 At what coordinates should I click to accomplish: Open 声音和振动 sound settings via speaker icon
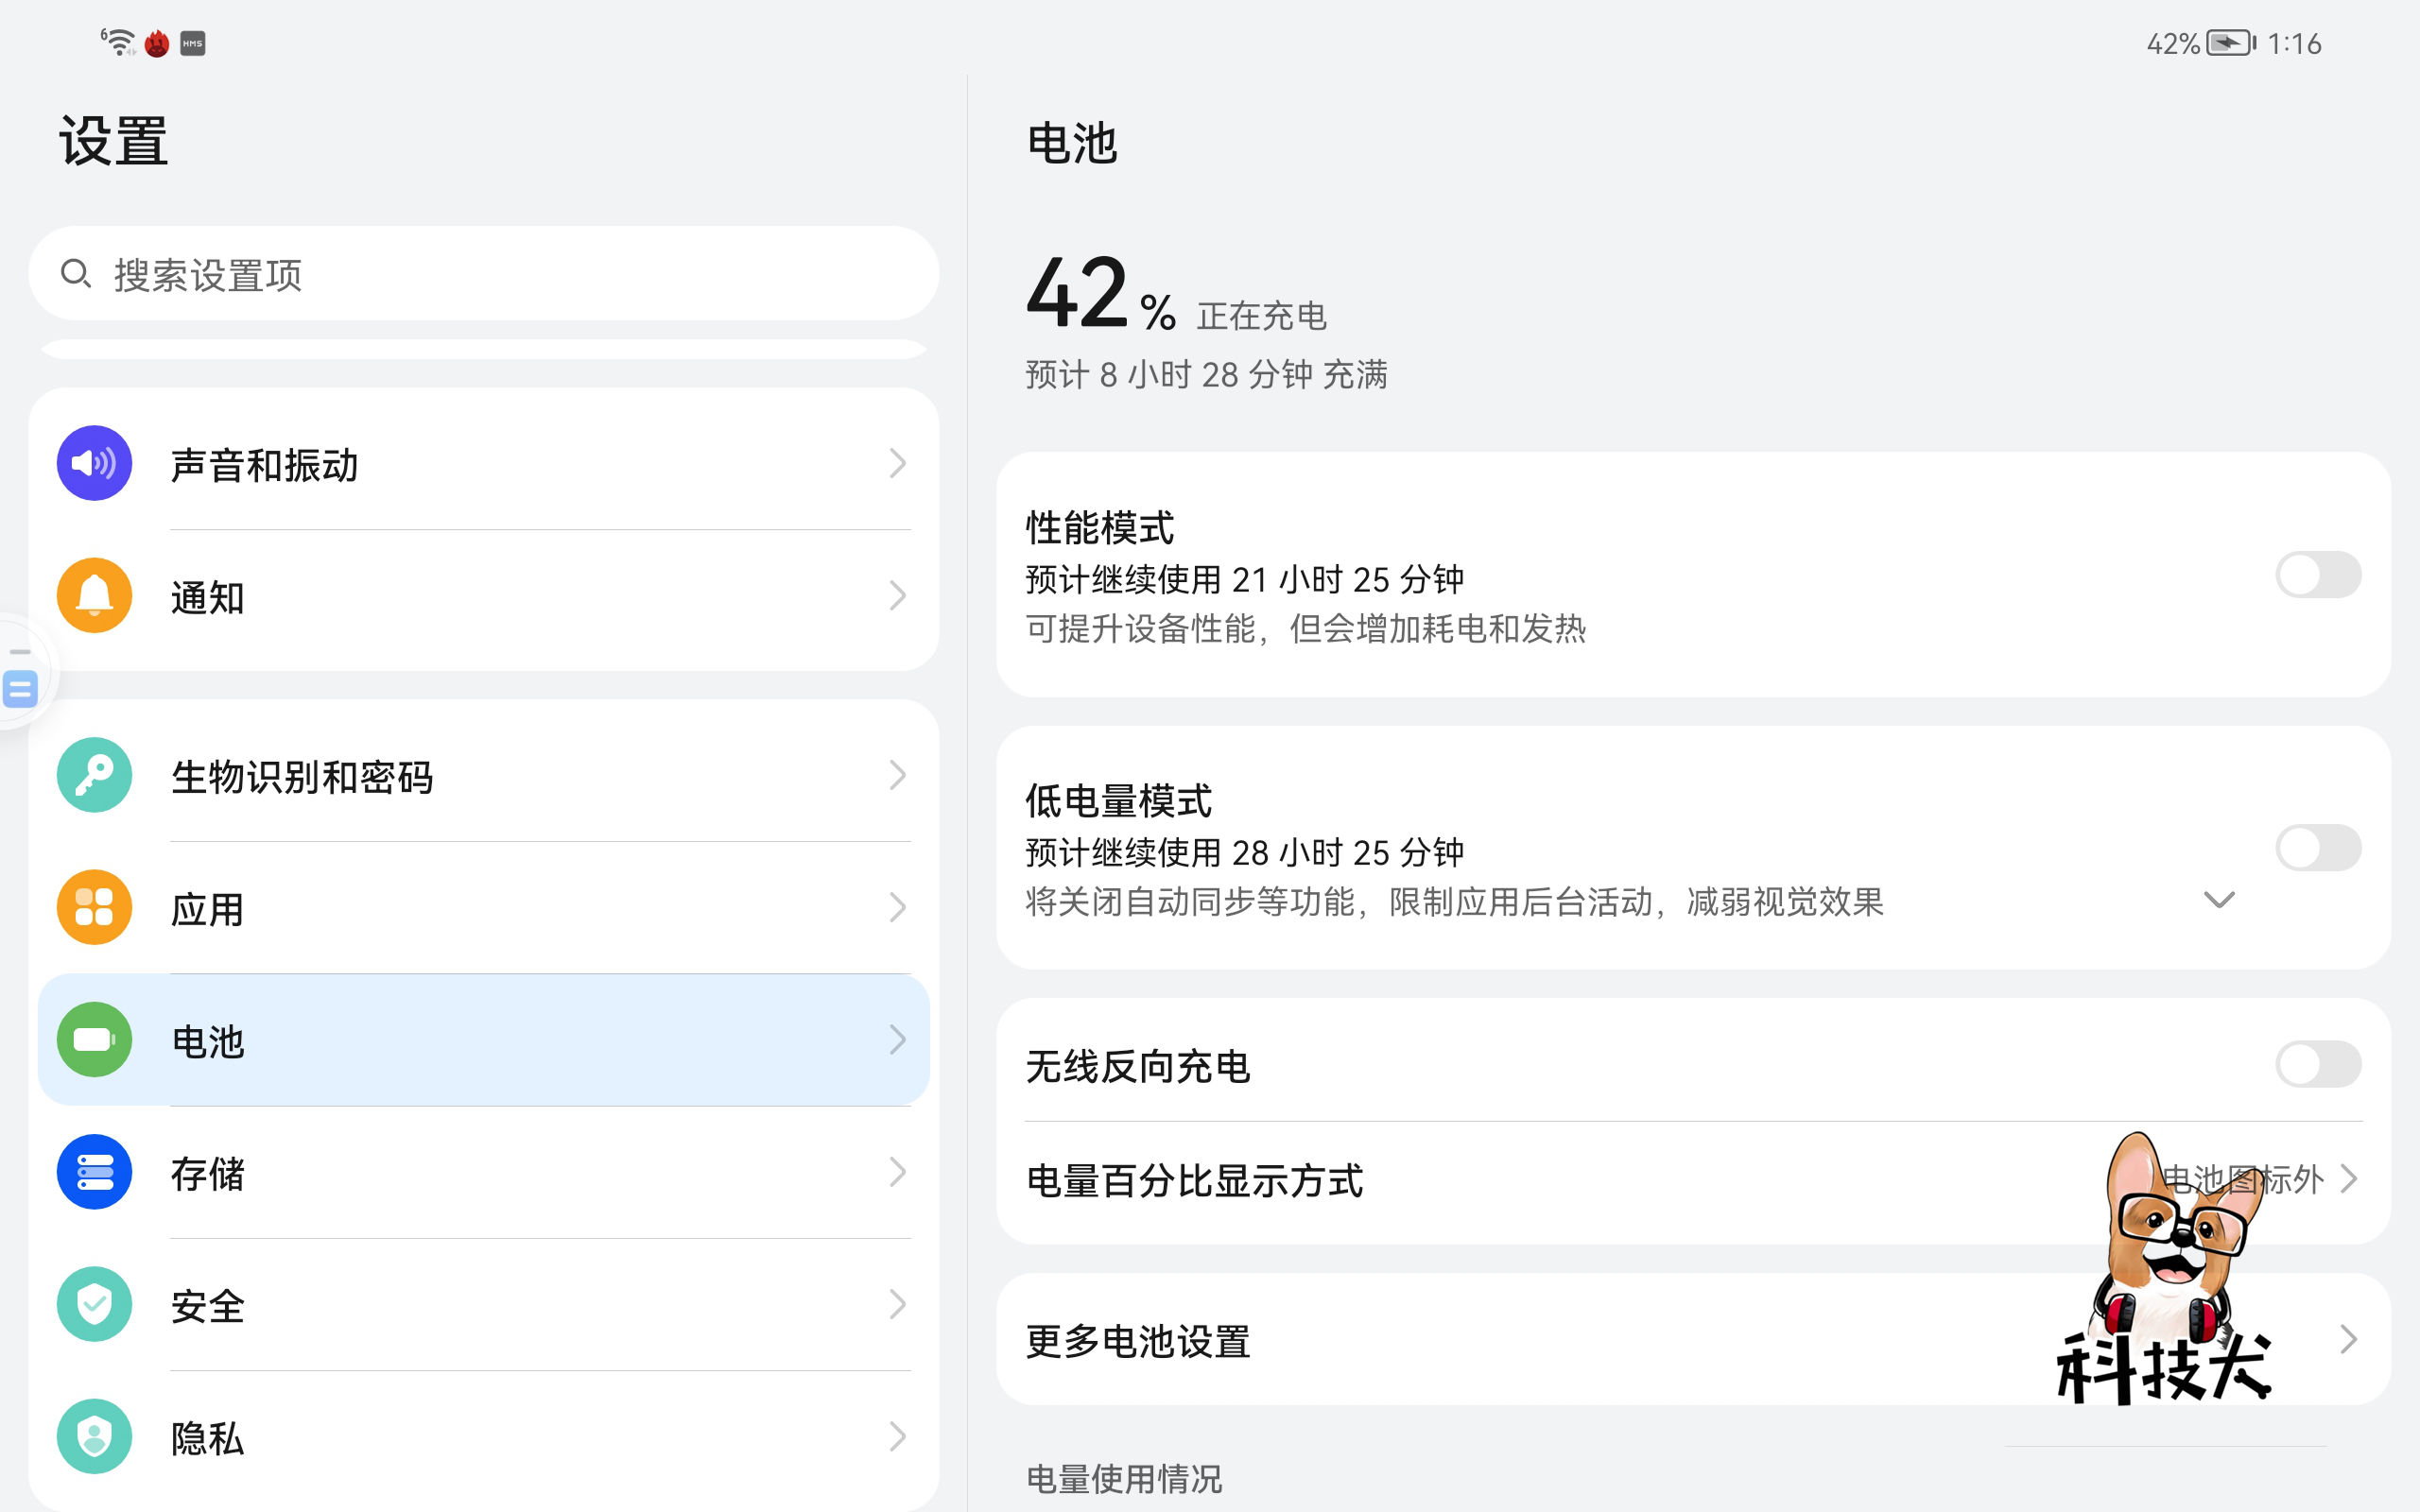pyautogui.click(x=93, y=462)
